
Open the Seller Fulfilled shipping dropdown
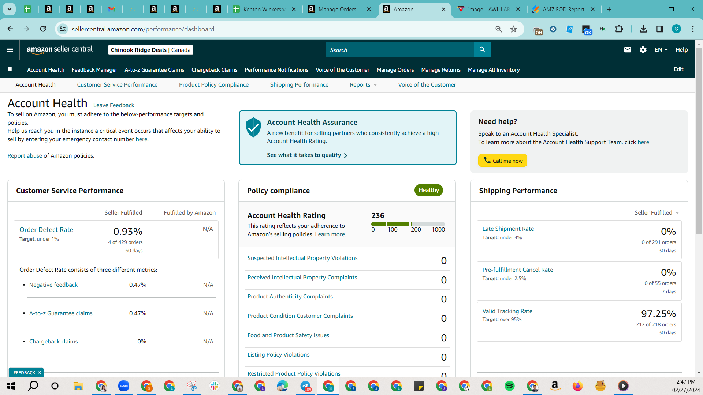(x=657, y=213)
